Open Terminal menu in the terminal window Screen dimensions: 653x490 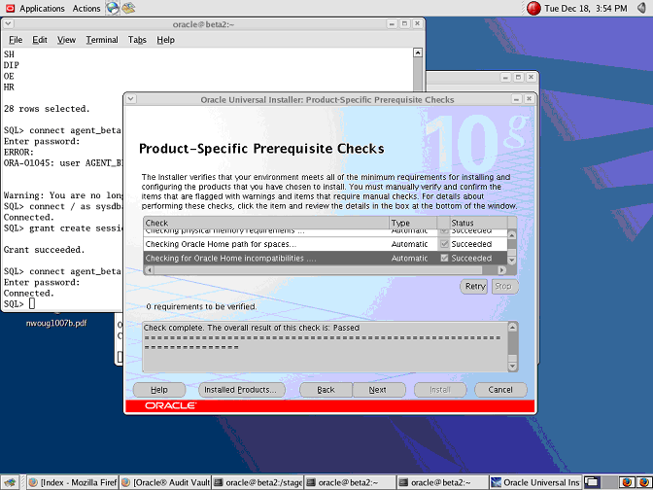tap(102, 40)
